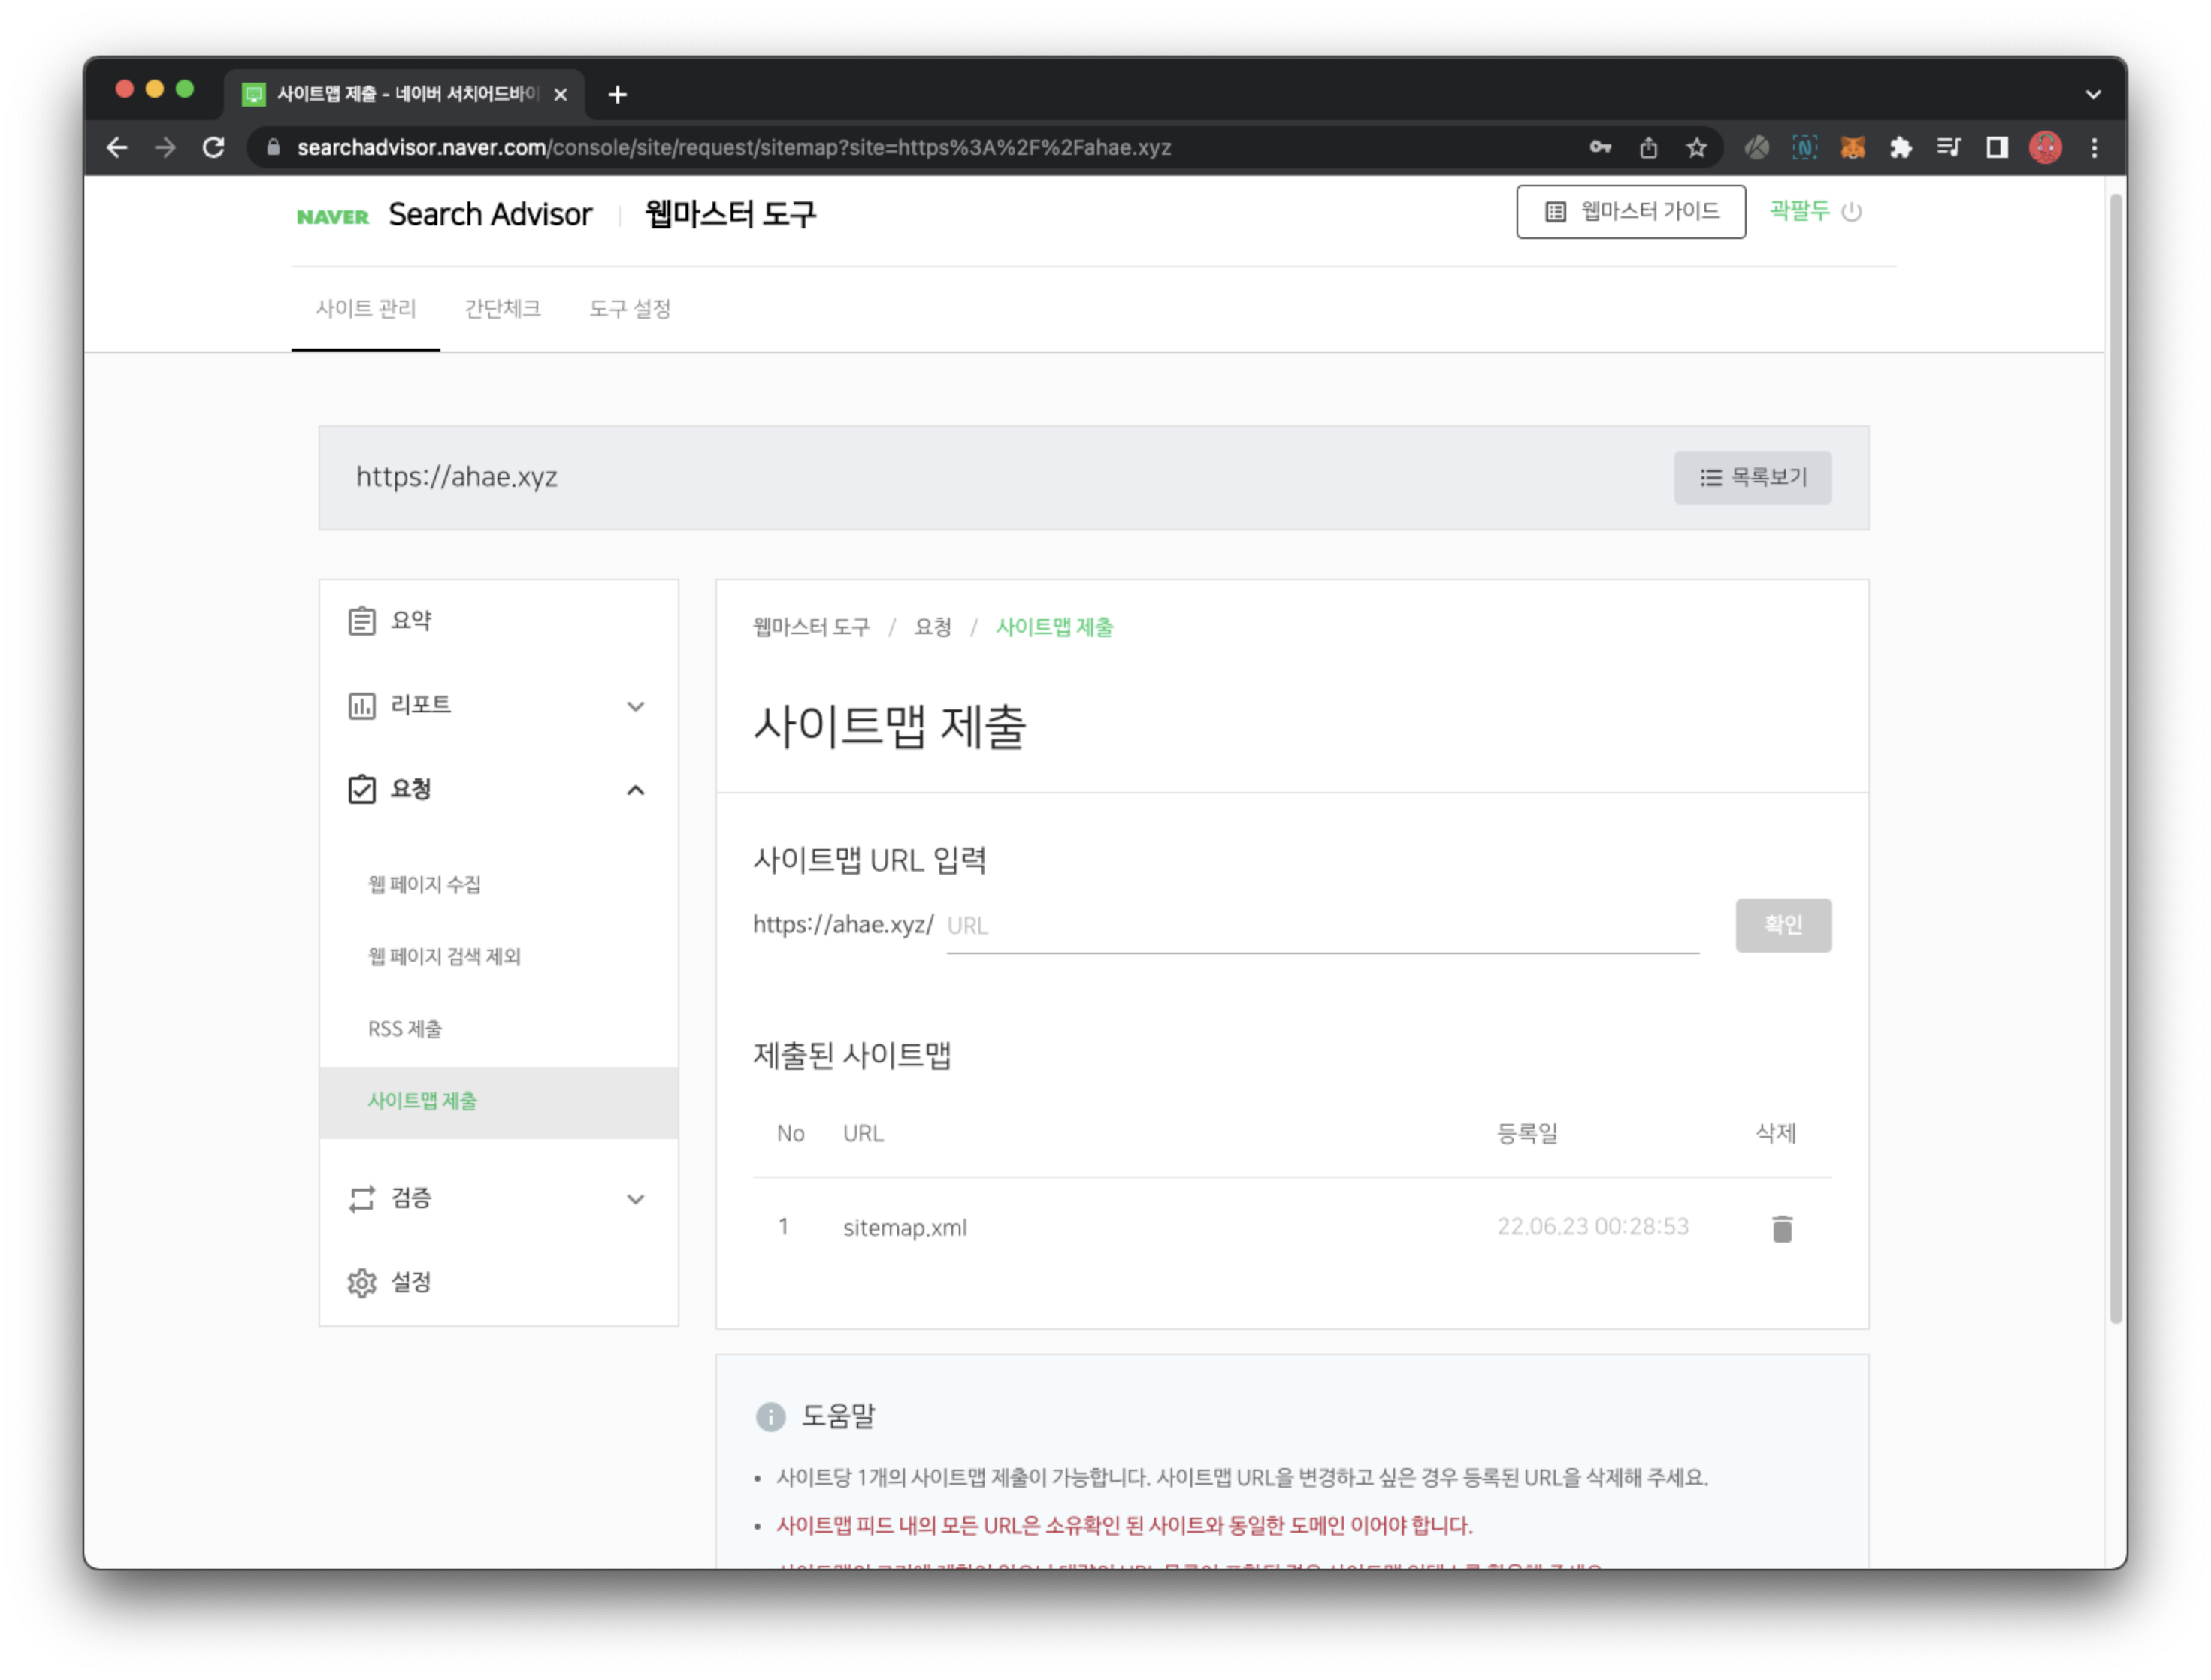Delete the submitted sitemap.xml with trash icon

click(x=1781, y=1228)
